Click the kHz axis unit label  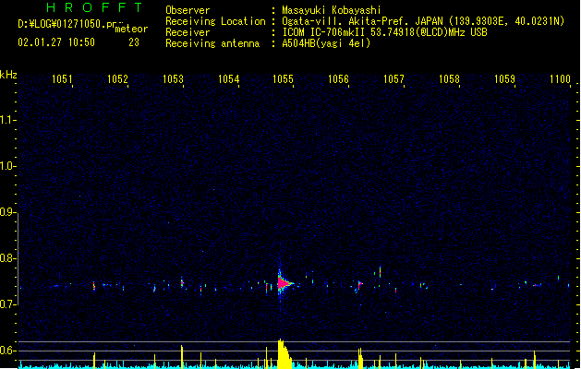8,75
